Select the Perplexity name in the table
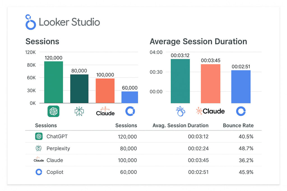Screen dimensions: 287x191 point(58,148)
